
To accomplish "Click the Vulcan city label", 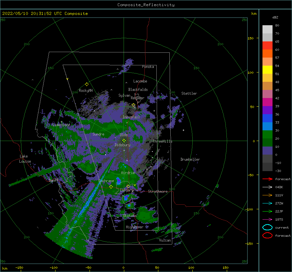I will point(165,240).
